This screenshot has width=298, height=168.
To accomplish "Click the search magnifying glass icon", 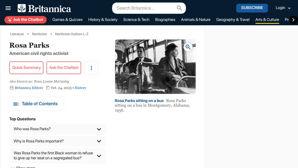I will [179, 8].
